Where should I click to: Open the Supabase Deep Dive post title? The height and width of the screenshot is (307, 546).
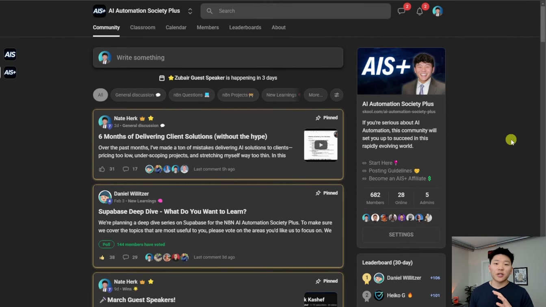[x=172, y=212]
